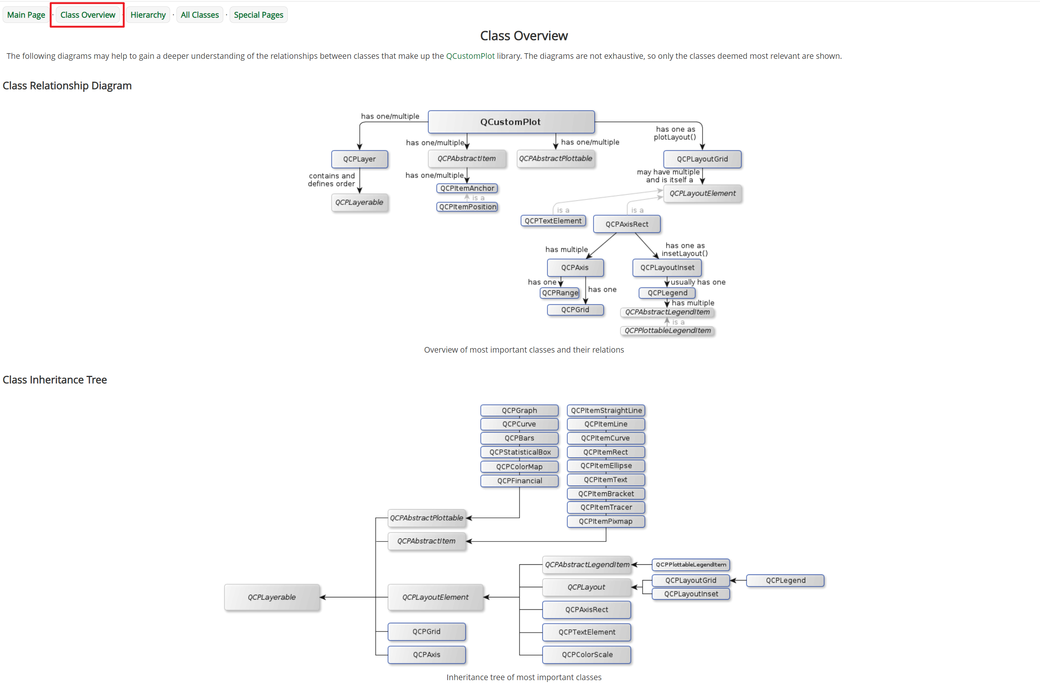The height and width of the screenshot is (688, 1040).
Task: Click the centered 'Class Overview' page title
Action: point(524,36)
